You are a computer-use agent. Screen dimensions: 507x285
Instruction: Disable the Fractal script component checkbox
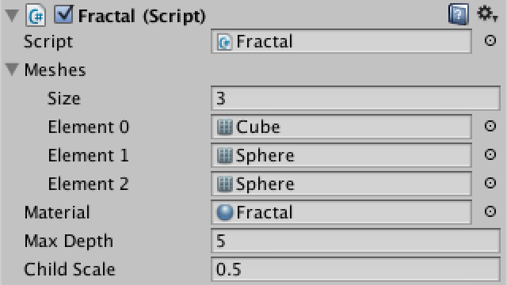(63, 15)
